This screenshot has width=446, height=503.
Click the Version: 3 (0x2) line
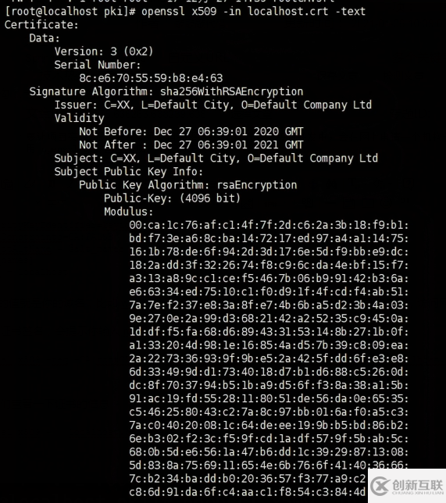tap(104, 52)
